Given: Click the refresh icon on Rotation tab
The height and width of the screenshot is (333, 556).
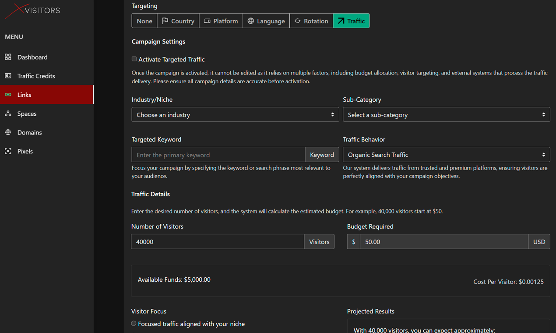Looking at the screenshot, I should [298, 21].
